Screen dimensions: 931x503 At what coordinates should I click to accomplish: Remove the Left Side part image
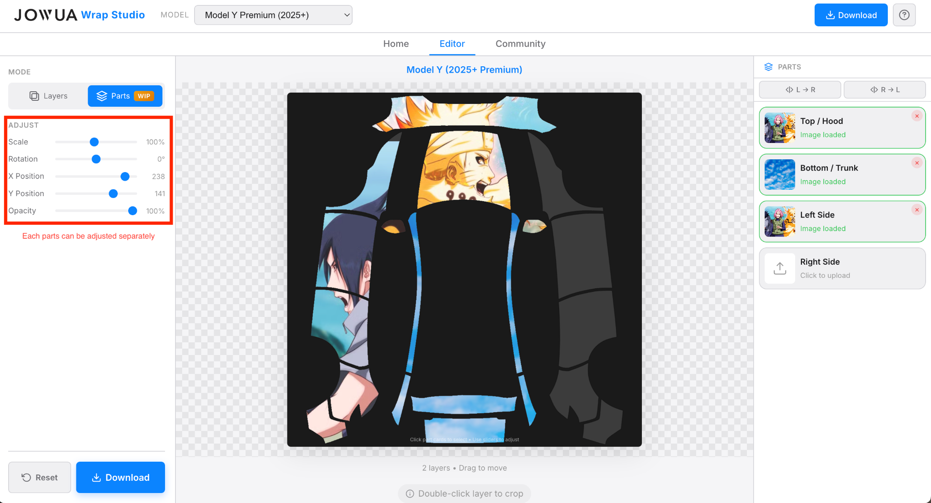coord(916,210)
